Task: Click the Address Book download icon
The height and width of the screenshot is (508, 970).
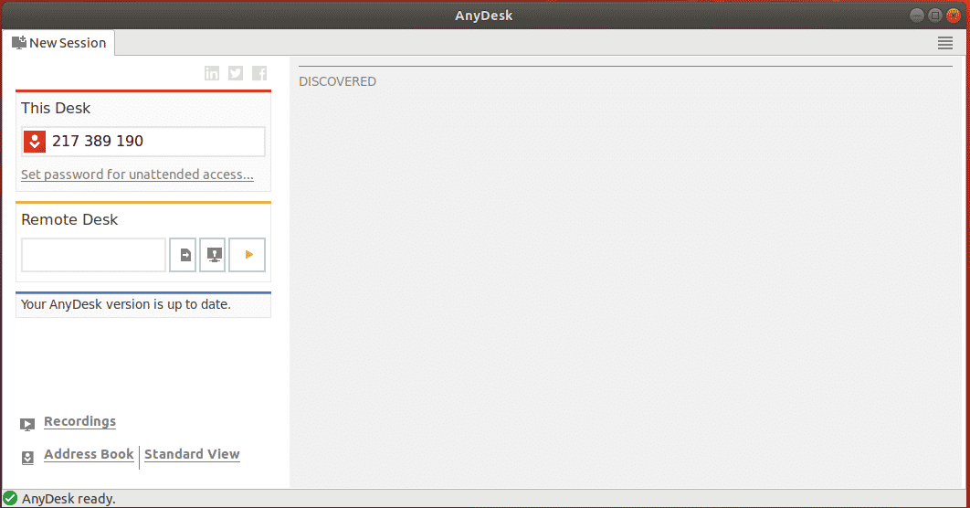Action: click(27, 457)
